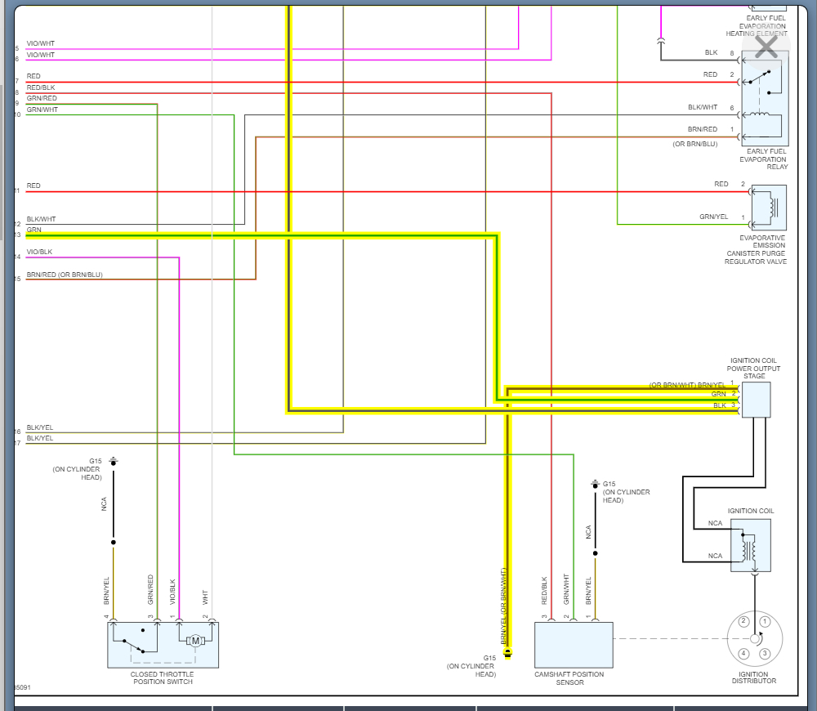Click the Ignition Coil Power Output Stage box

point(756,400)
